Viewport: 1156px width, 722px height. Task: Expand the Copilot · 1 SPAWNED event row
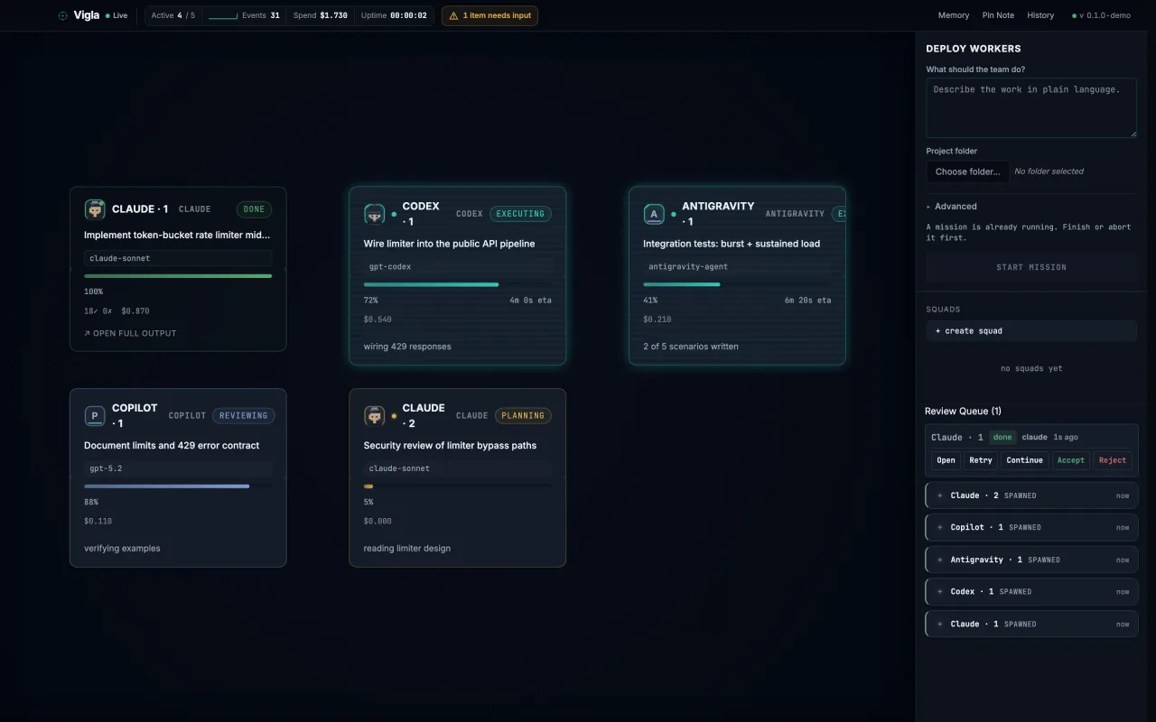[x=1031, y=527]
